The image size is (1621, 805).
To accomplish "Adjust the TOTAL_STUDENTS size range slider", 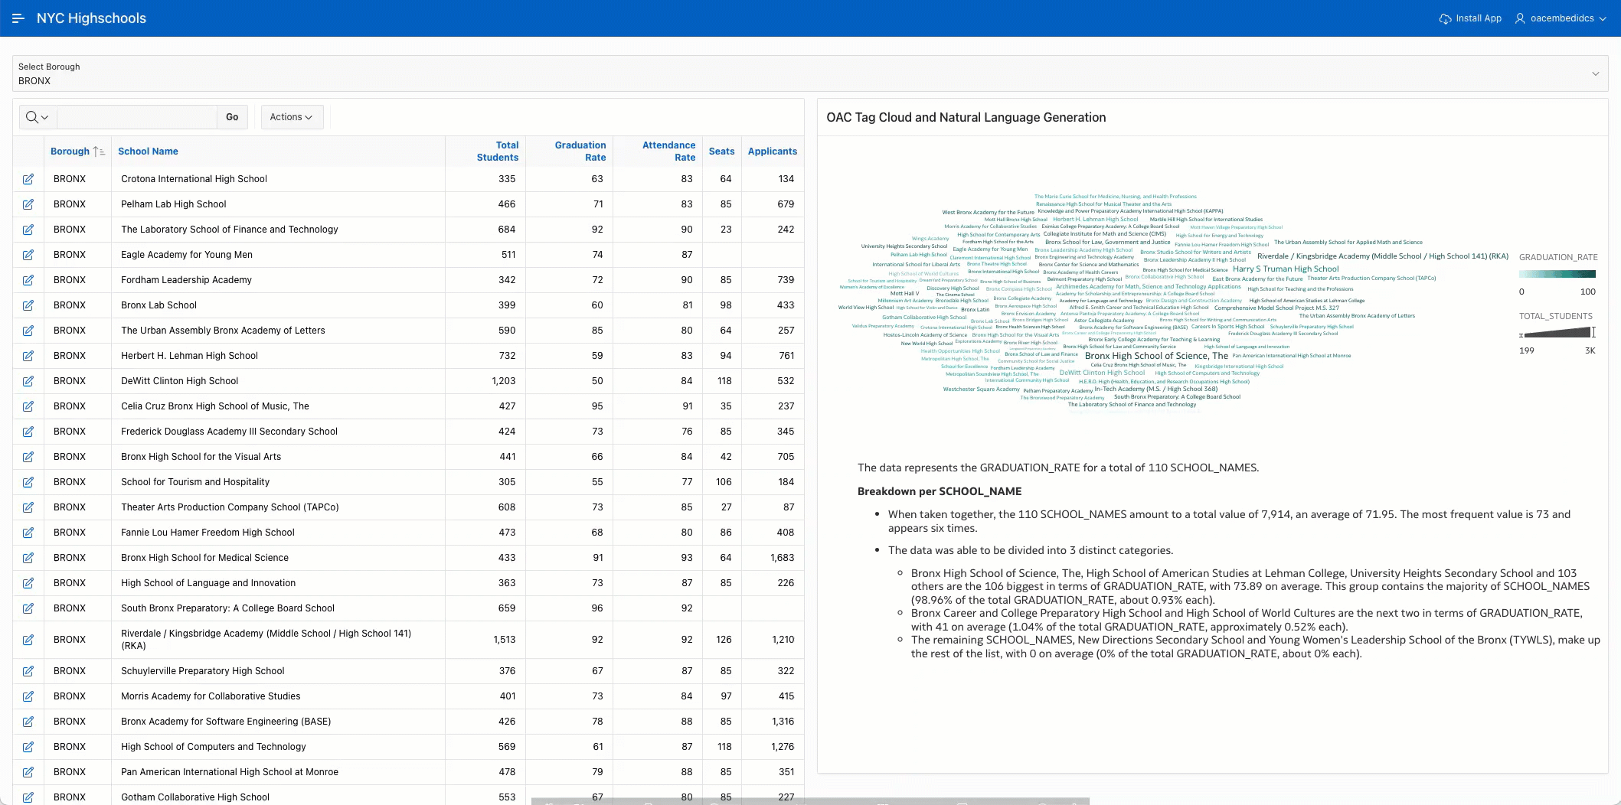I will [1557, 333].
